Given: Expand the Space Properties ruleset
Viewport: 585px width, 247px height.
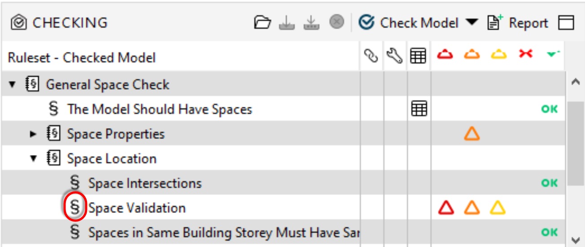Looking at the screenshot, I should [x=33, y=134].
